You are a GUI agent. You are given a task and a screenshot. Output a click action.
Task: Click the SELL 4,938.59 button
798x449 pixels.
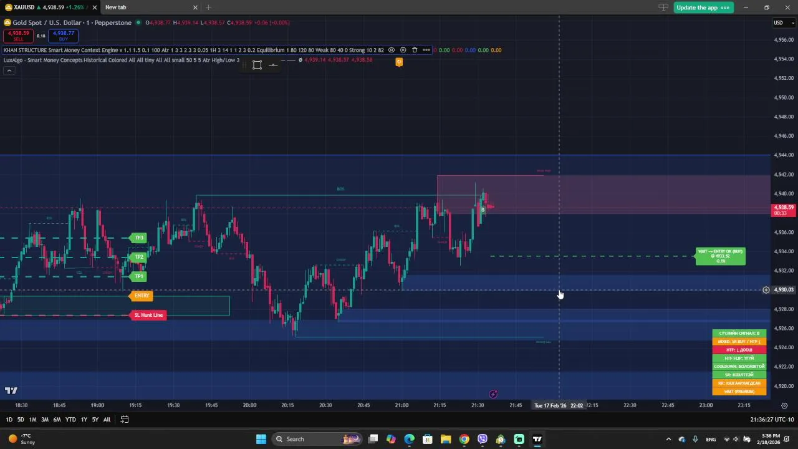[x=18, y=36]
